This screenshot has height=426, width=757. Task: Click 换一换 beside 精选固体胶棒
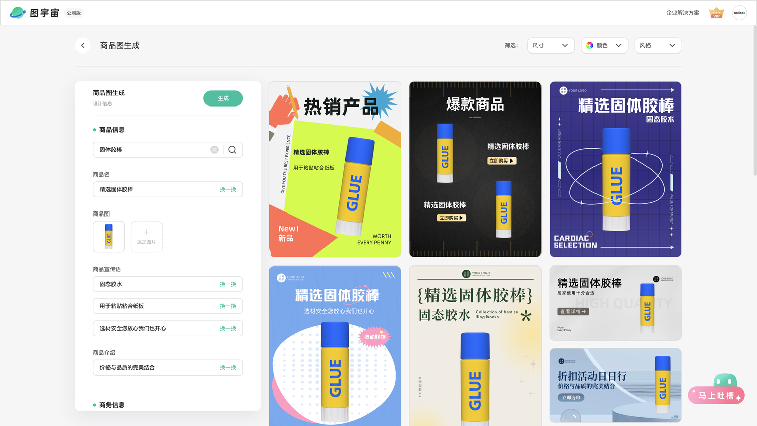pos(228,189)
